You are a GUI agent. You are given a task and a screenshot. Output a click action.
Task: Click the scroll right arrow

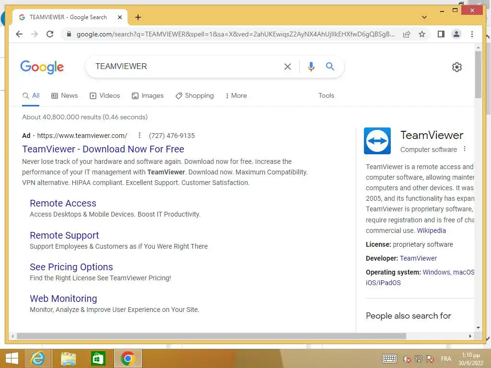tap(470, 336)
